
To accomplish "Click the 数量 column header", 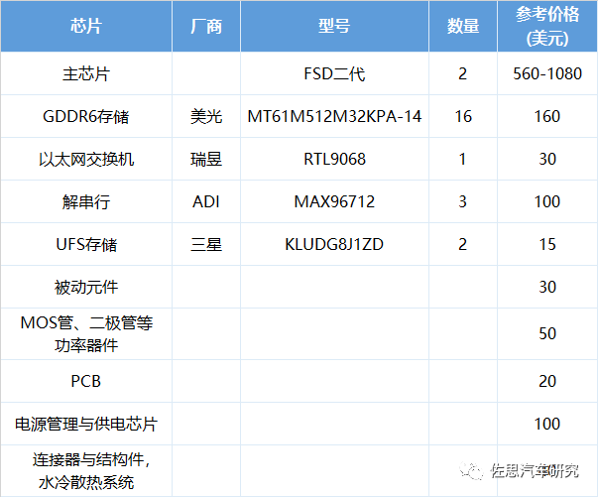I will [x=463, y=26].
